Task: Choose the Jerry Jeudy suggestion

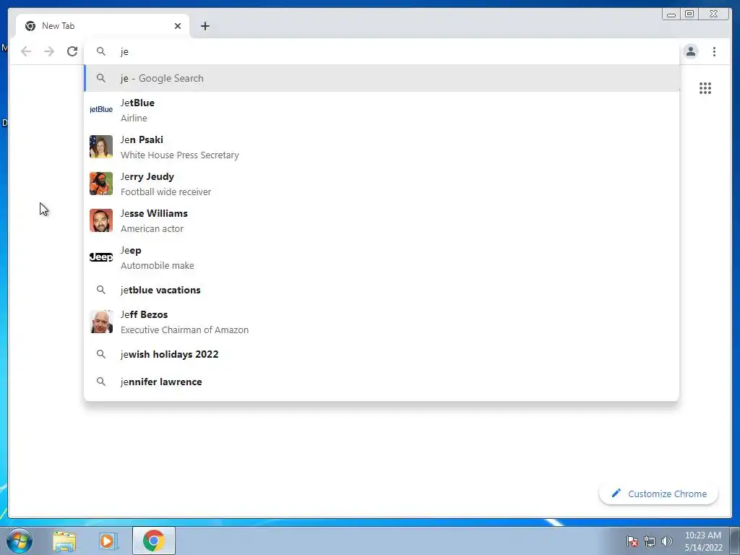Action: pos(382,184)
